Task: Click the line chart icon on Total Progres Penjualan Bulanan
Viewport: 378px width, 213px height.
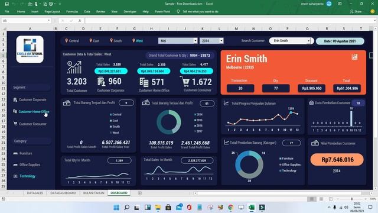Action: coord(226,103)
